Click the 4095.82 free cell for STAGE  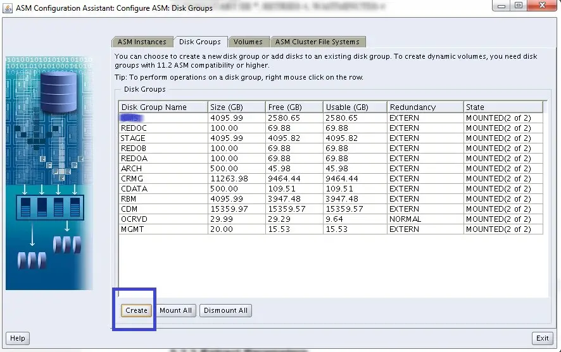click(x=294, y=138)
